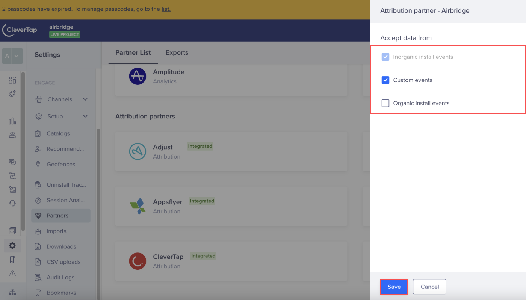This screenshot has width=526, height=300.
Task: Open the dashboard boards icon in left rail
Action: point(12,80)
